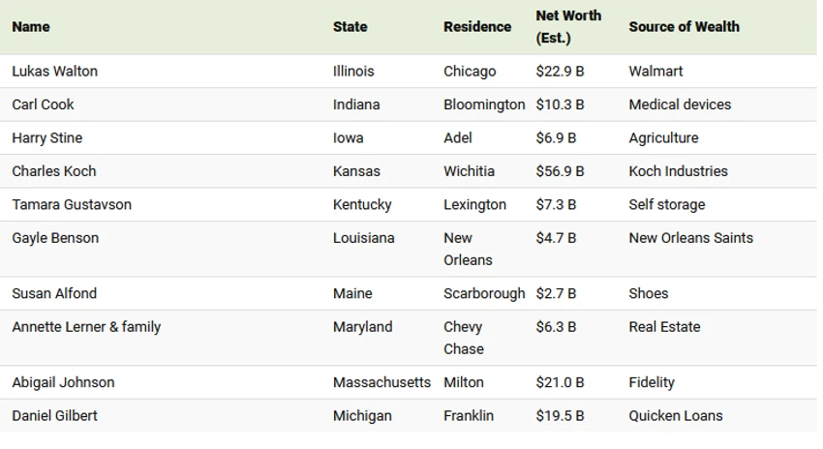Click the Abigail Johnson name
This screenshot has height=449, width=823.
coord(63,382)
